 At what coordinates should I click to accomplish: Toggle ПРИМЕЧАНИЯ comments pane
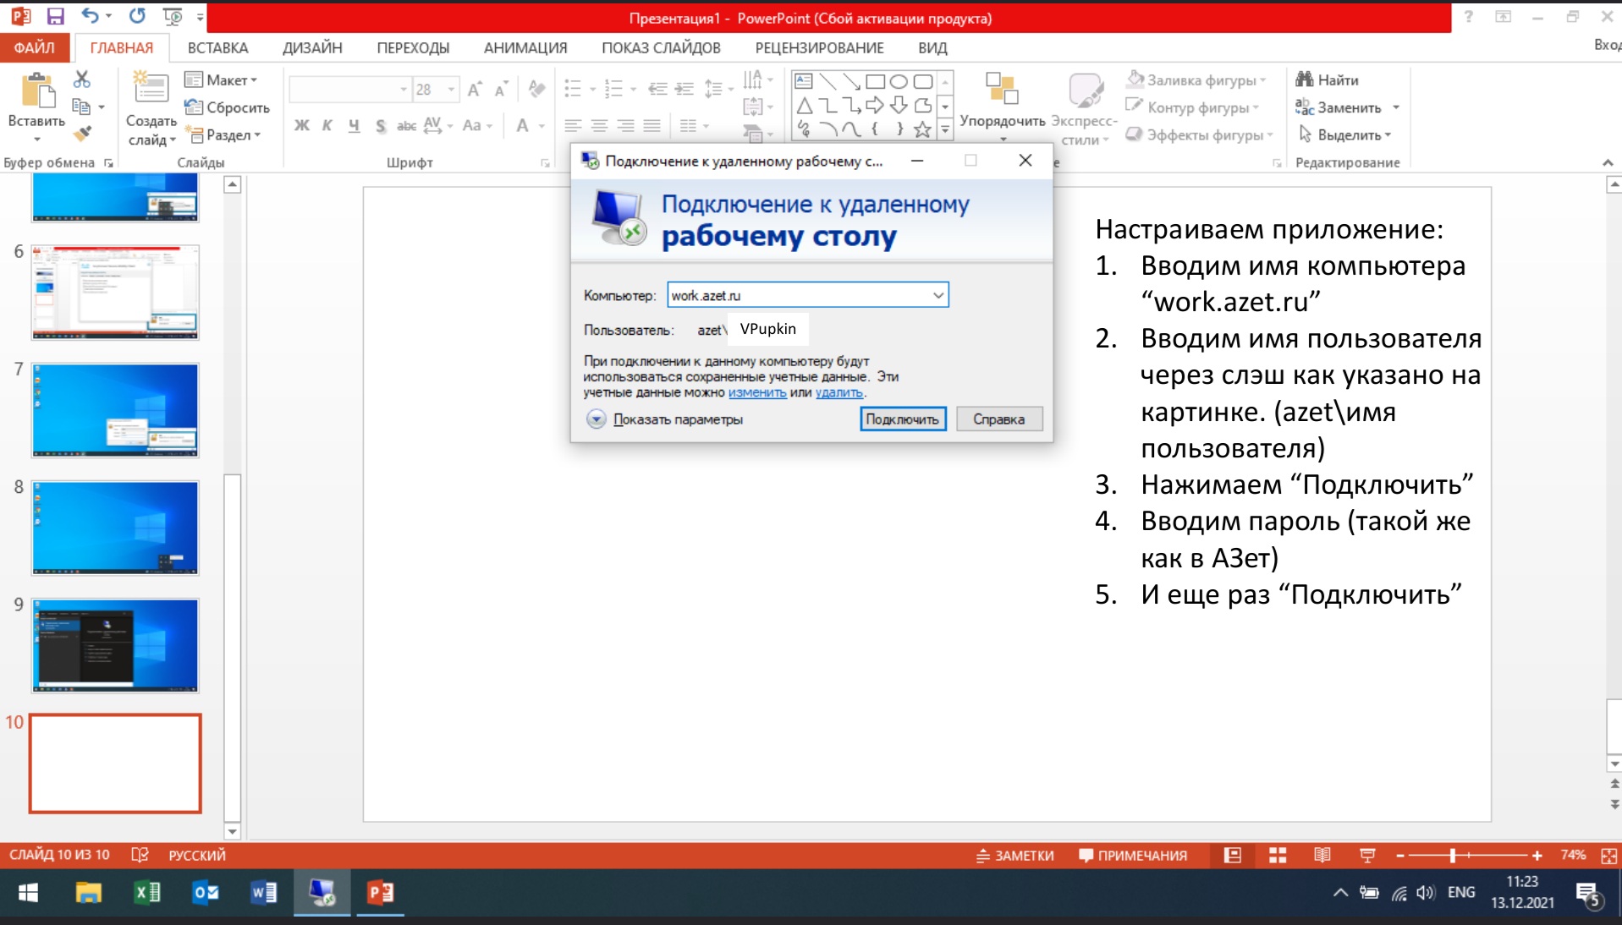pos(1133,856)
